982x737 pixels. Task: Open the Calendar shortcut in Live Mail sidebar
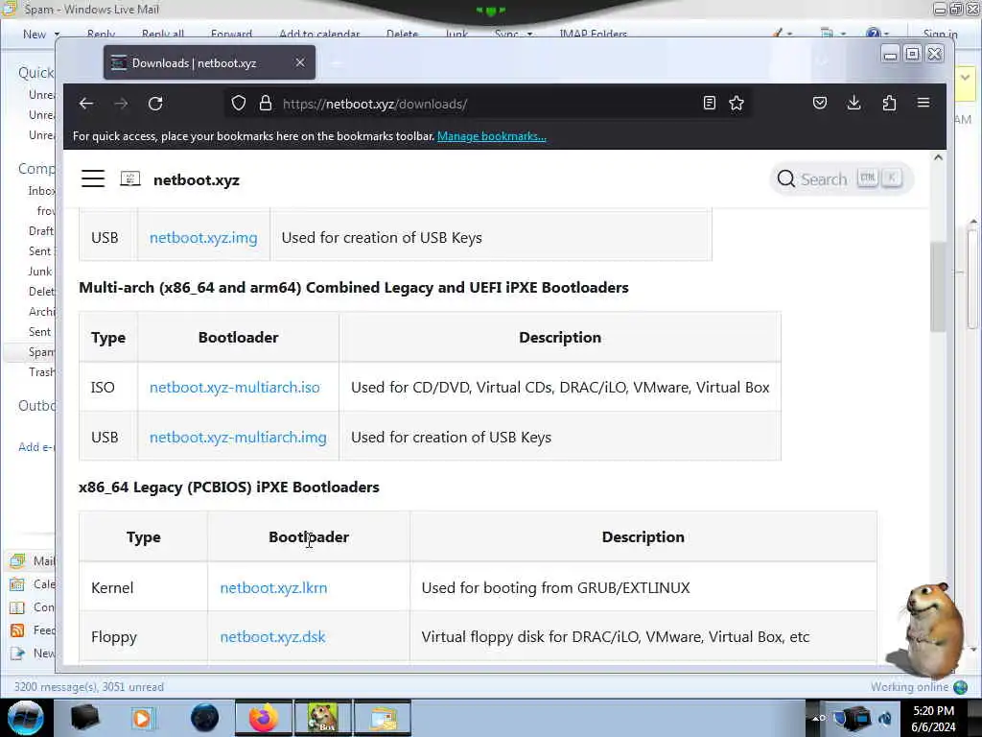(33, 584)
